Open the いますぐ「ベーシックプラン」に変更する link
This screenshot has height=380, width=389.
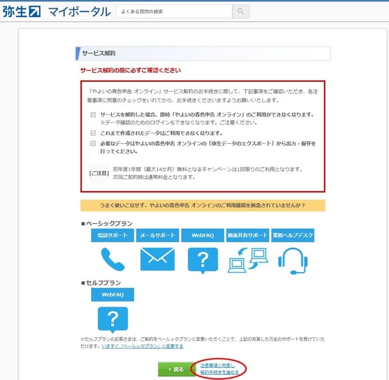(142, 346)
